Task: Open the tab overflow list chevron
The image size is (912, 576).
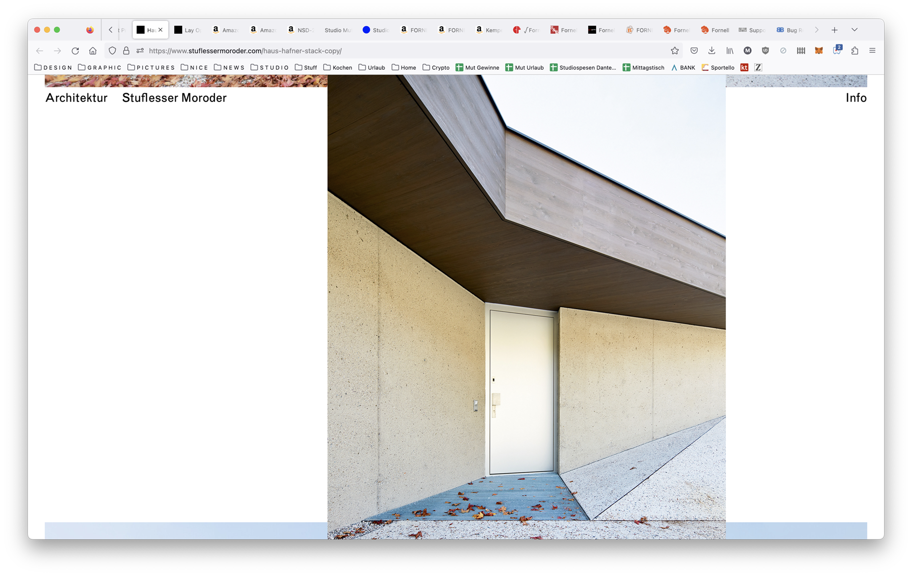Action: (x=855, y=30)
